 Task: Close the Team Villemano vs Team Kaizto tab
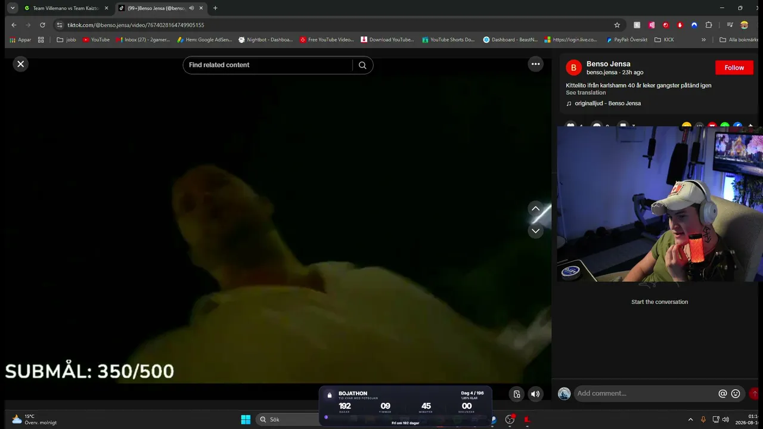[106, 8]
